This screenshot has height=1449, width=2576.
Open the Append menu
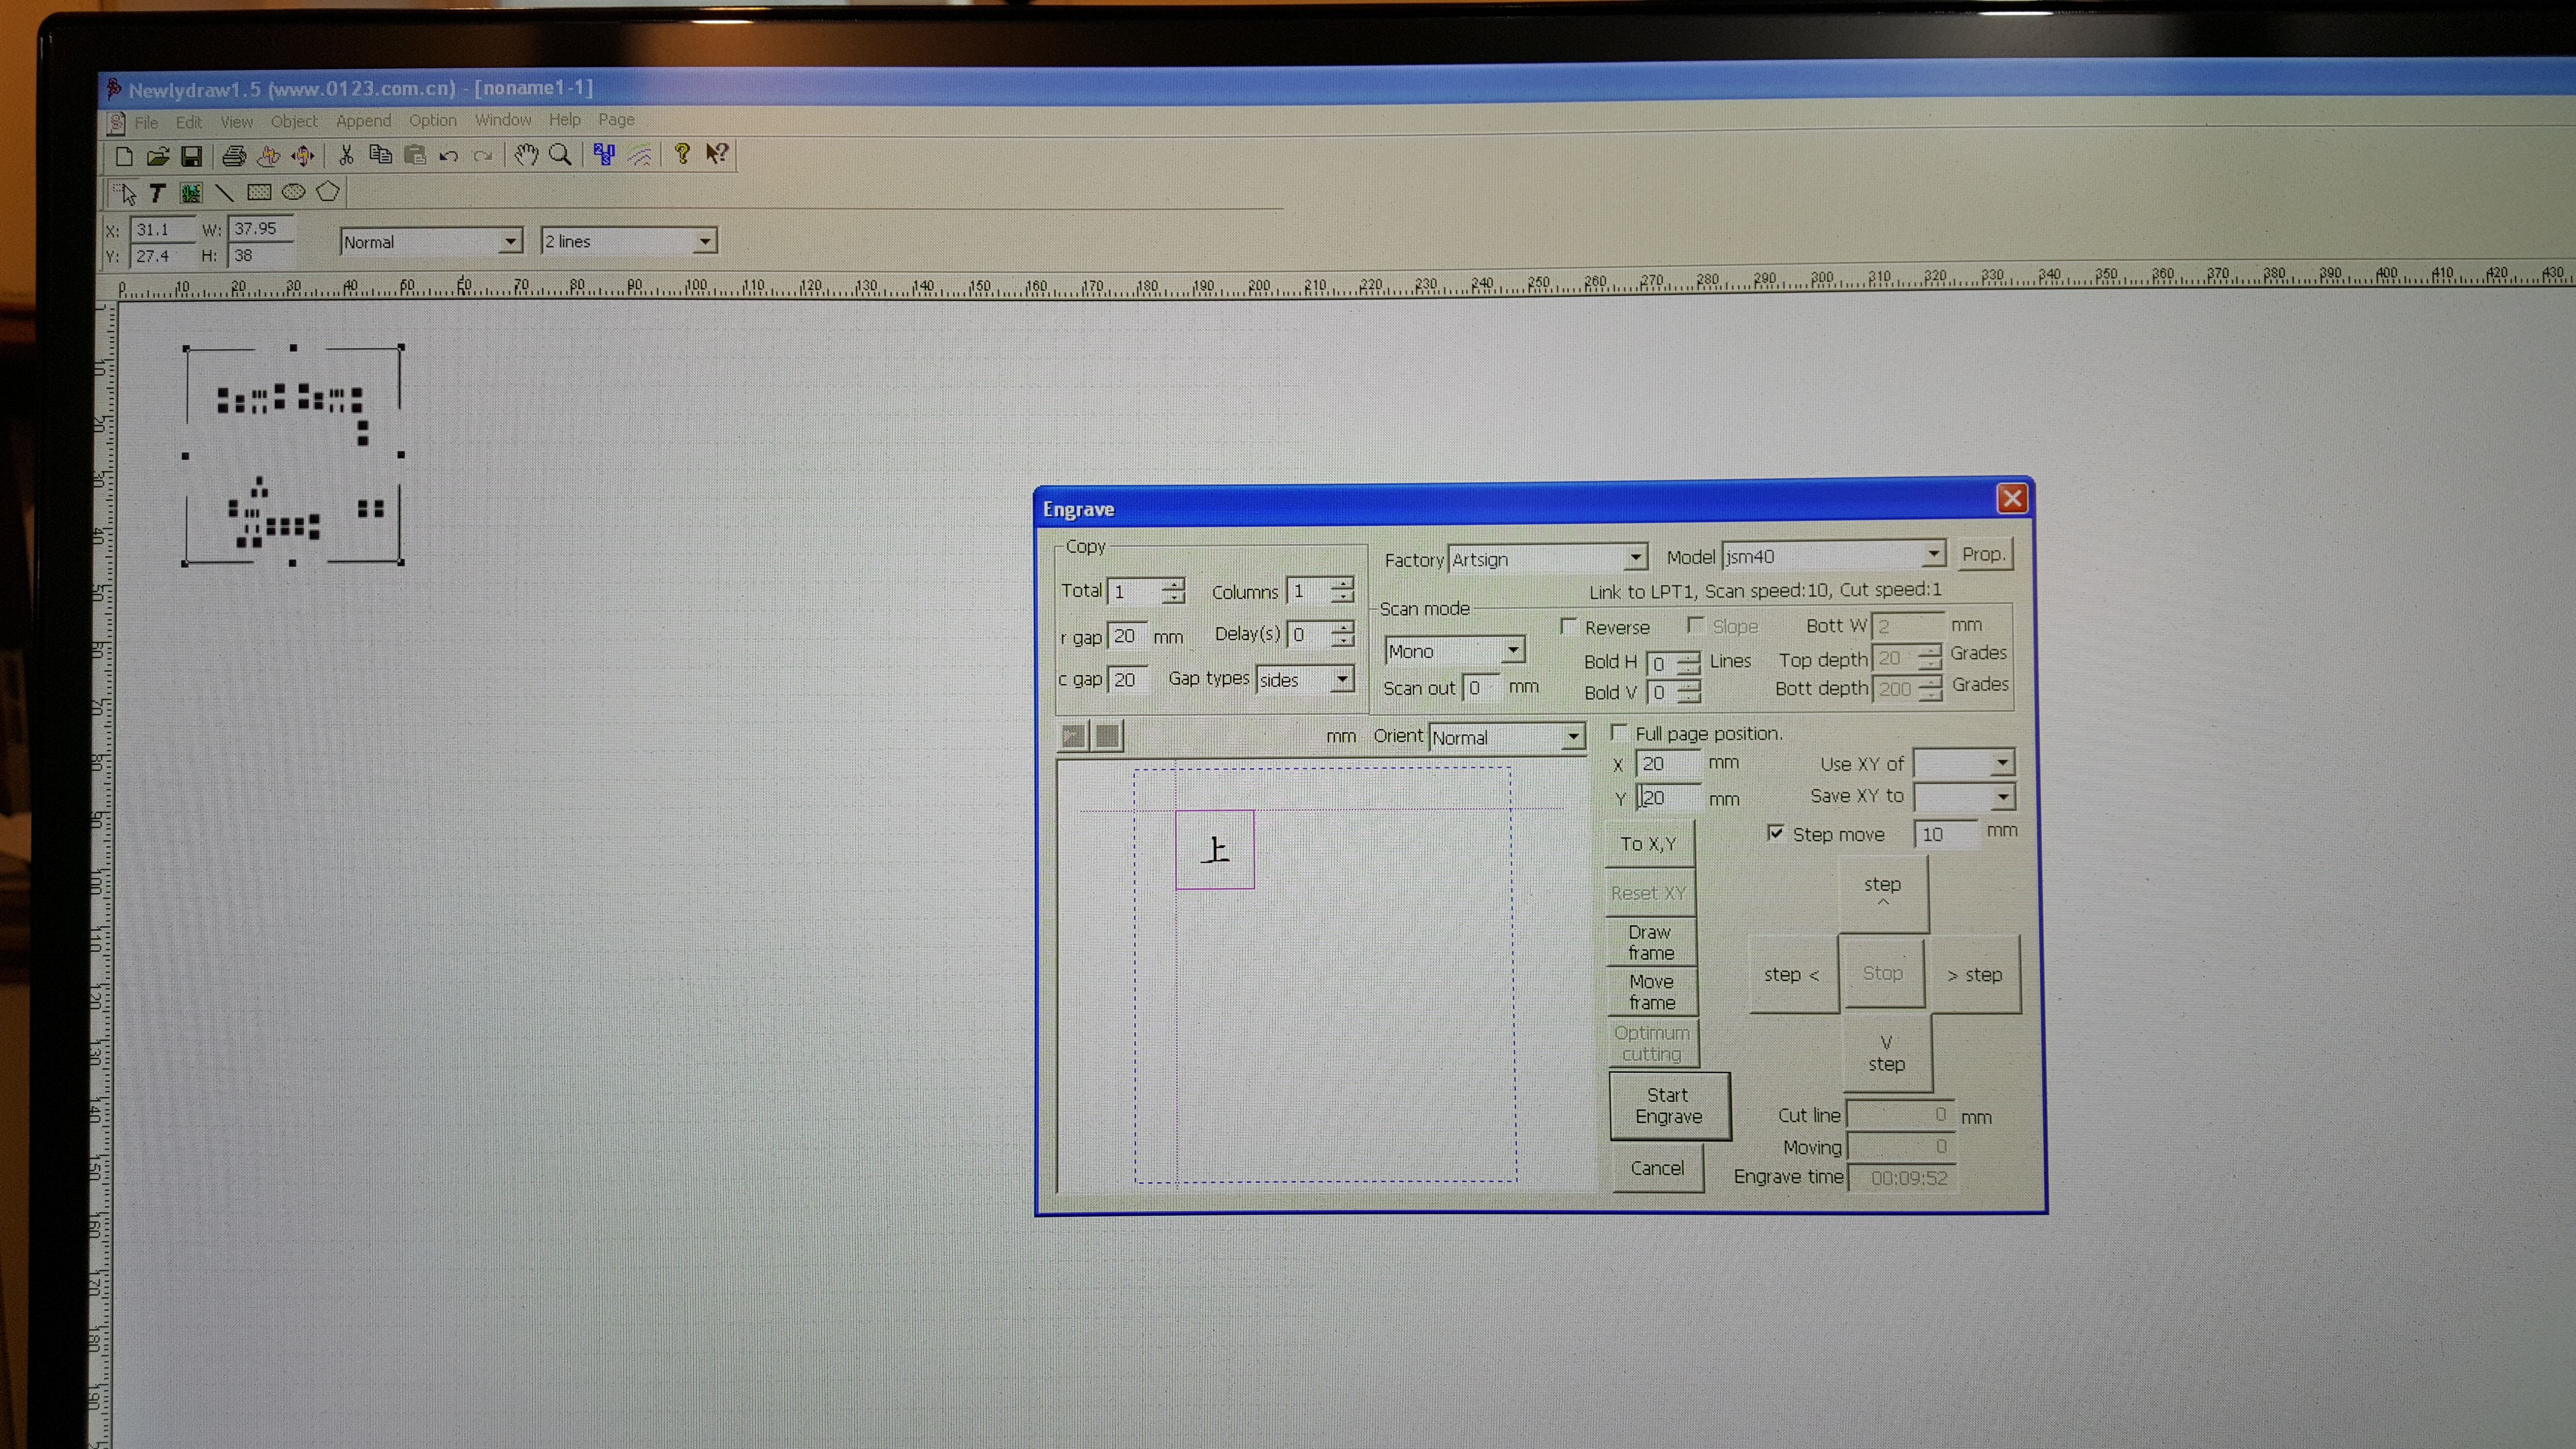(363, 121)
